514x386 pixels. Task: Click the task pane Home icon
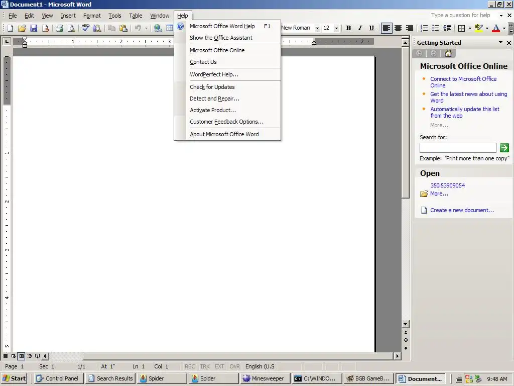pos(448,53)
